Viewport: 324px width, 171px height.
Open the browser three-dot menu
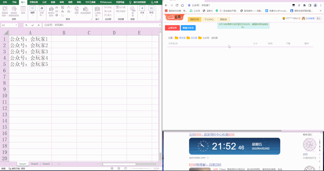click(x=321, y=5)
